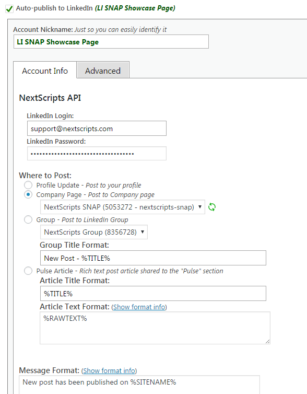Uncheck Auto-publish to LinkedIn checkbox
Screen dimensions: 307x394
[9, 9]
